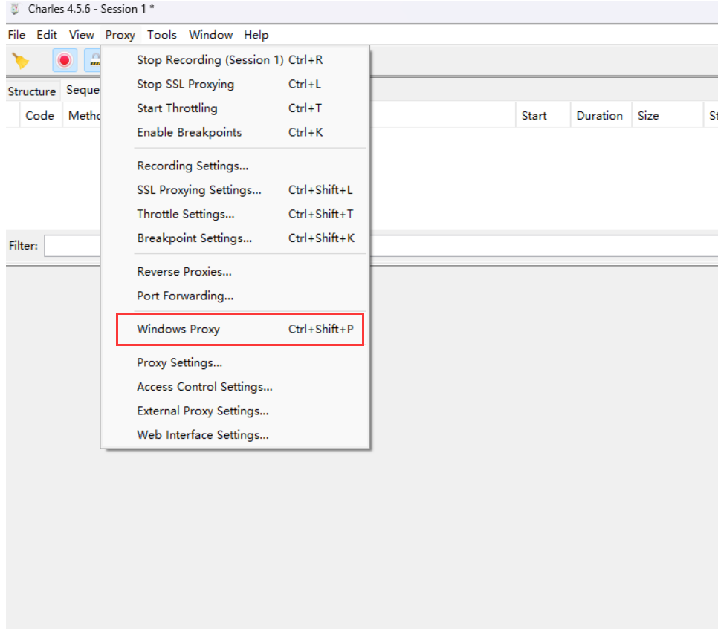
Task: Sort by the Method column header
Action: pos(82,116)
